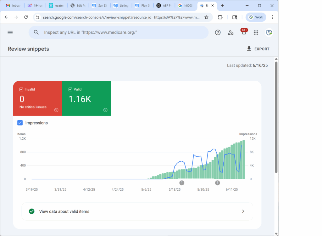Click the scrollbar up arrow
This screenshot has height=236, width=322.
click(x=276, y=59)
